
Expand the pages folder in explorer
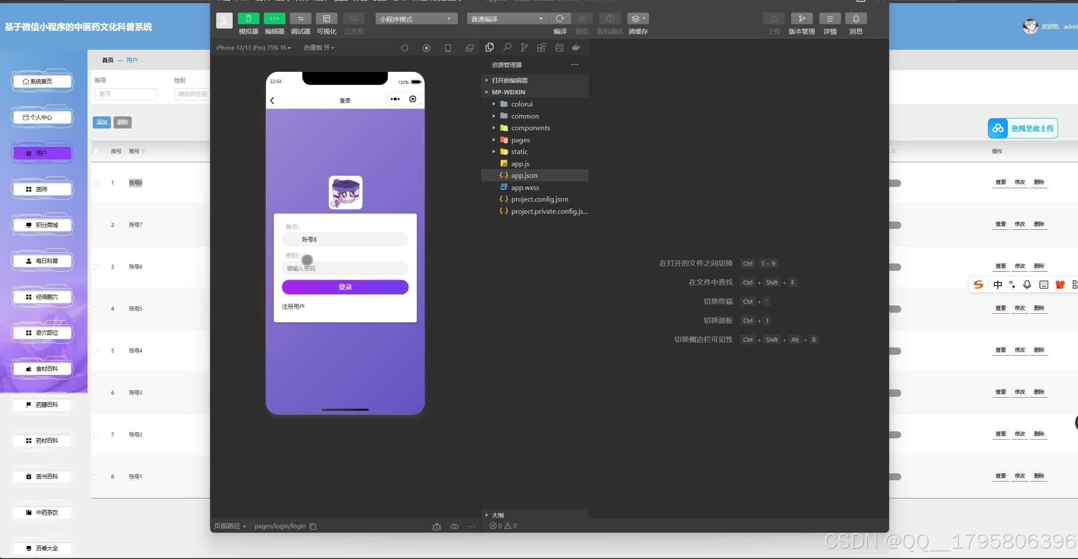(520, 140)
